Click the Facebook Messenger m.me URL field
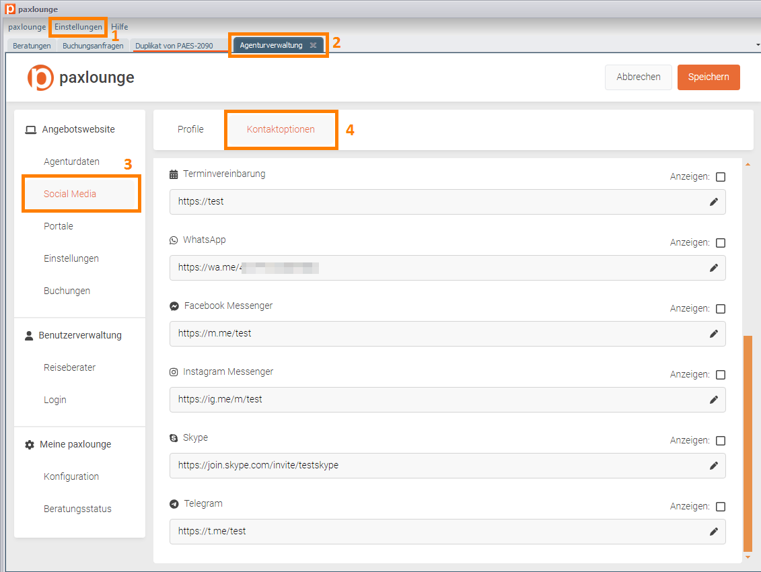This screenshot has height=572, width=761. click(x=447, y=334)
